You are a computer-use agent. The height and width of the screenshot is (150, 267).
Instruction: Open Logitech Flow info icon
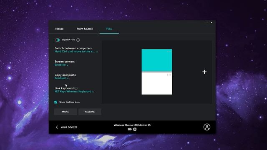(x=78, y=40)
